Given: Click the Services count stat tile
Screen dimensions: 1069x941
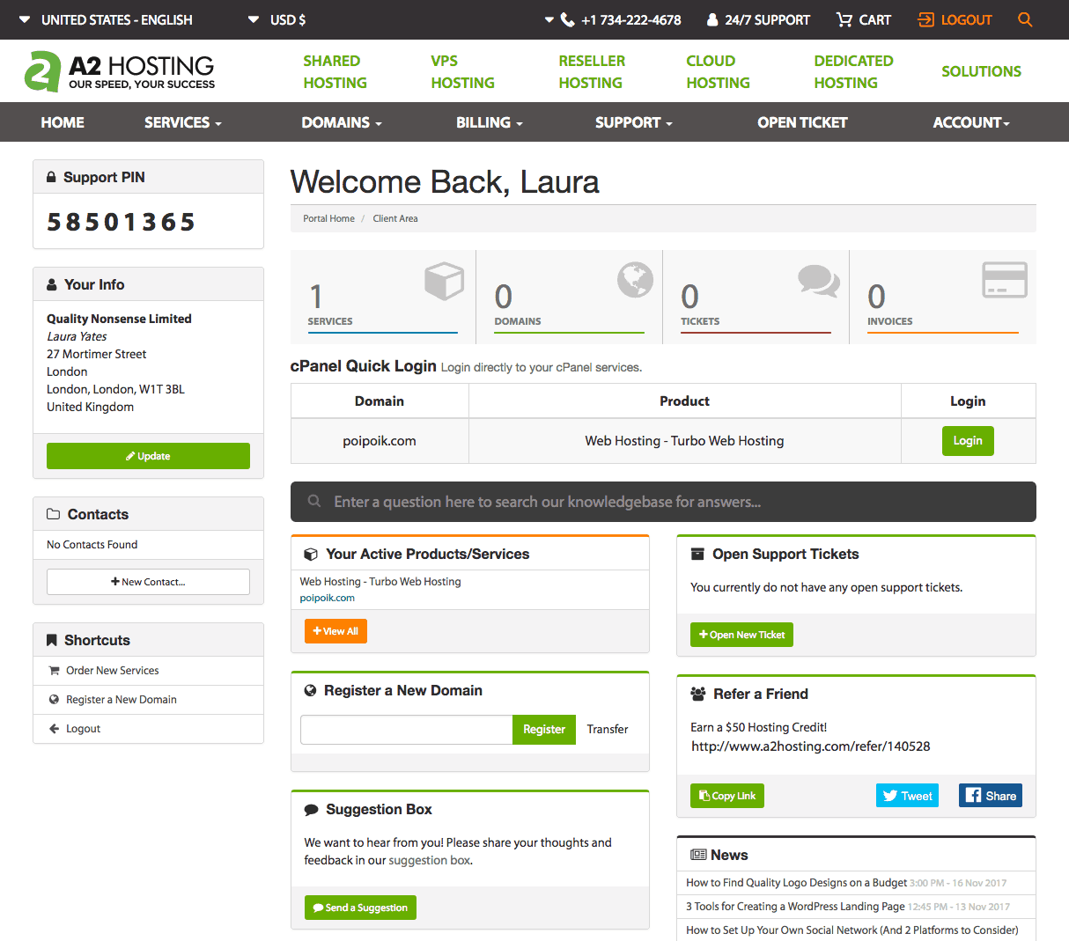Looking at the screenshot, I should click(383, 297).
